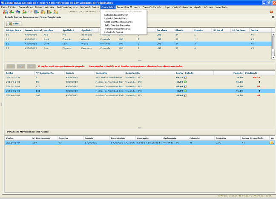276x199 pixels.
Task: Select the Recibo Comunidad Nov receipt
Action: point(140,82)
